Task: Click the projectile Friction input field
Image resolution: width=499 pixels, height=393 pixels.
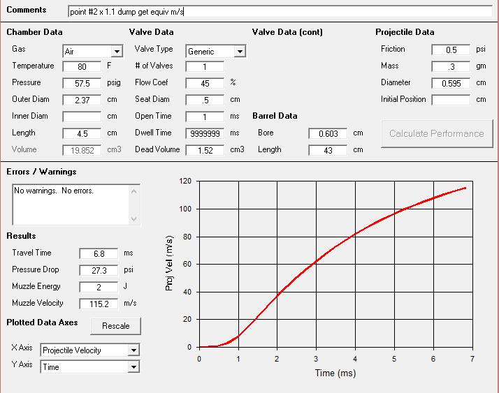Action: 451,50
